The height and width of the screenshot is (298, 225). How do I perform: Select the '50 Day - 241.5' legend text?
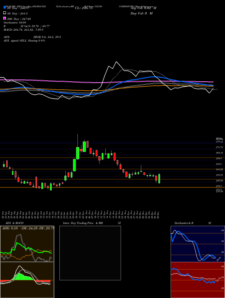tap(17, 13)
